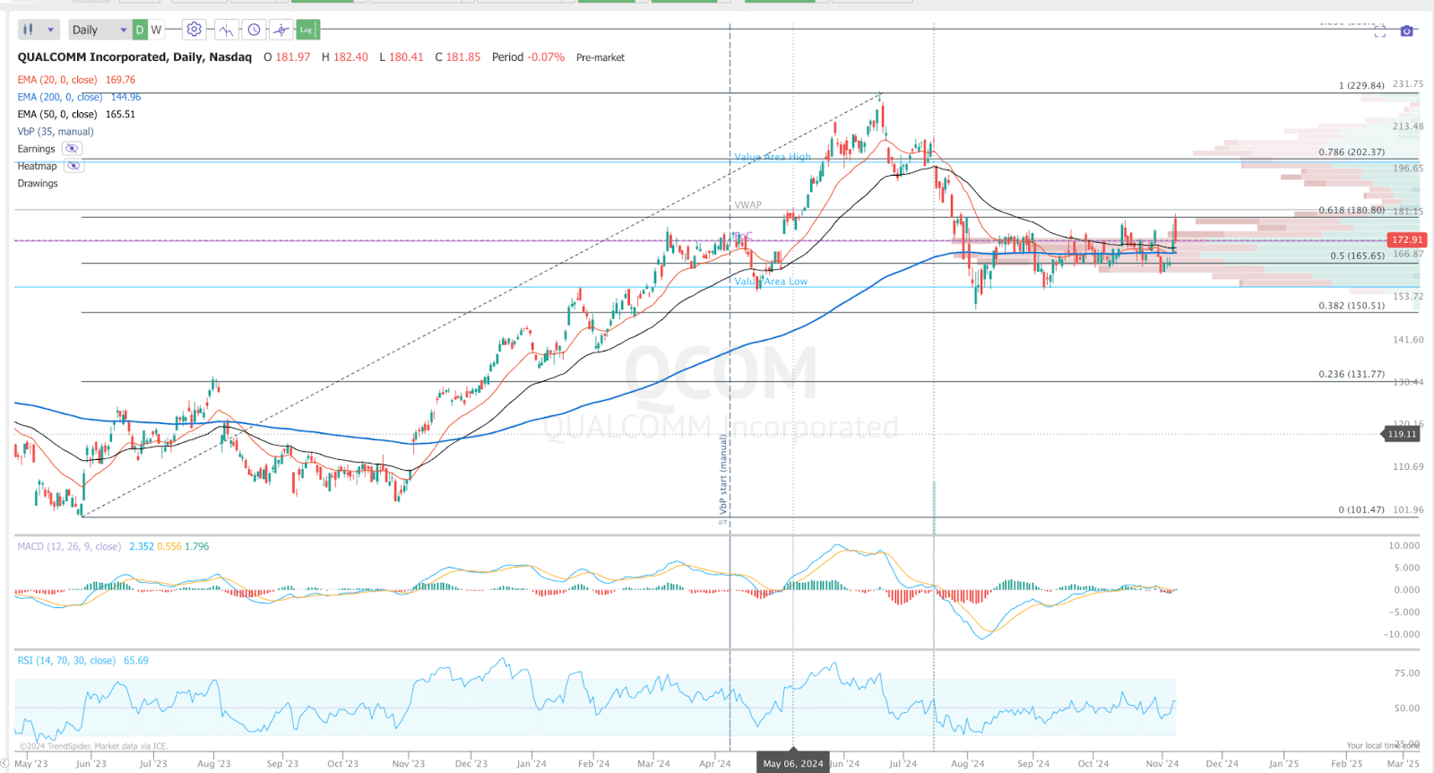Click the EMA 20 value 169.76
This screenshot has width=1434, height=773.
click(120, 80)
